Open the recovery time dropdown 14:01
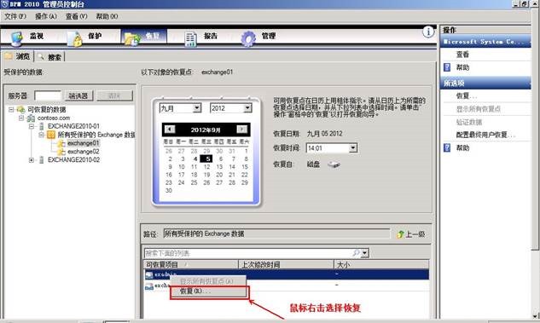The width and height of the screenshot is (540, 323). pyautogui.click(x=353, y=148)
